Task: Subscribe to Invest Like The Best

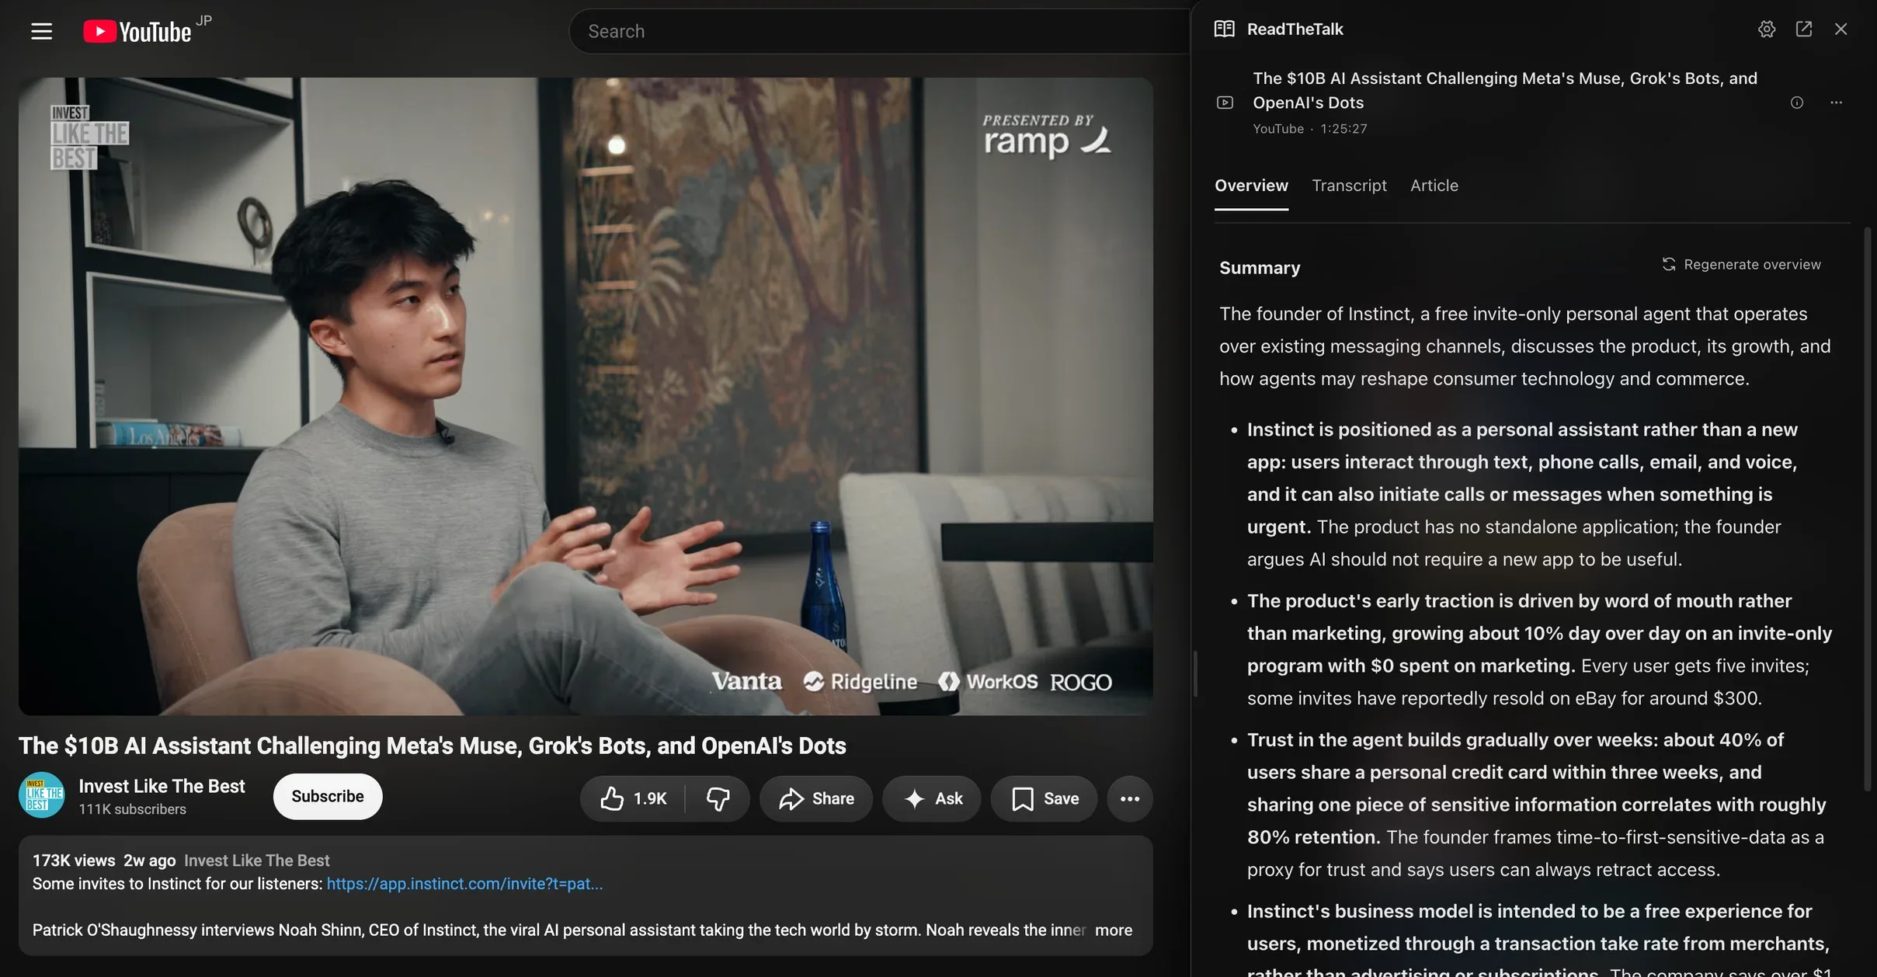Action: pos(328,796)
